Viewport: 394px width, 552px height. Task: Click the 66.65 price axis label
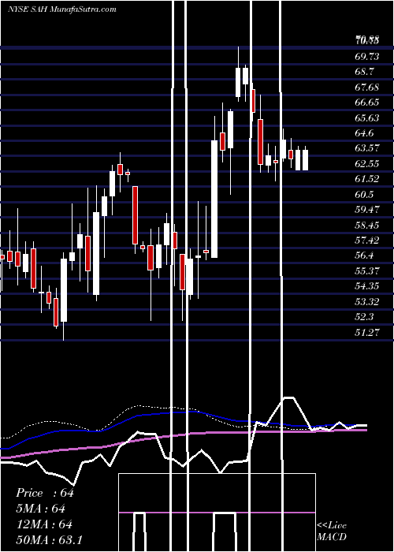click(367, 103)
